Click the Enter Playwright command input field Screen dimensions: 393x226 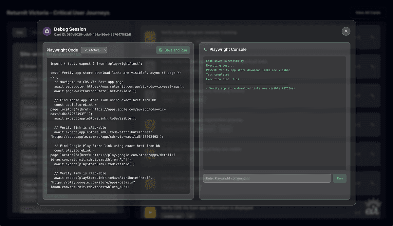(267, 178)
